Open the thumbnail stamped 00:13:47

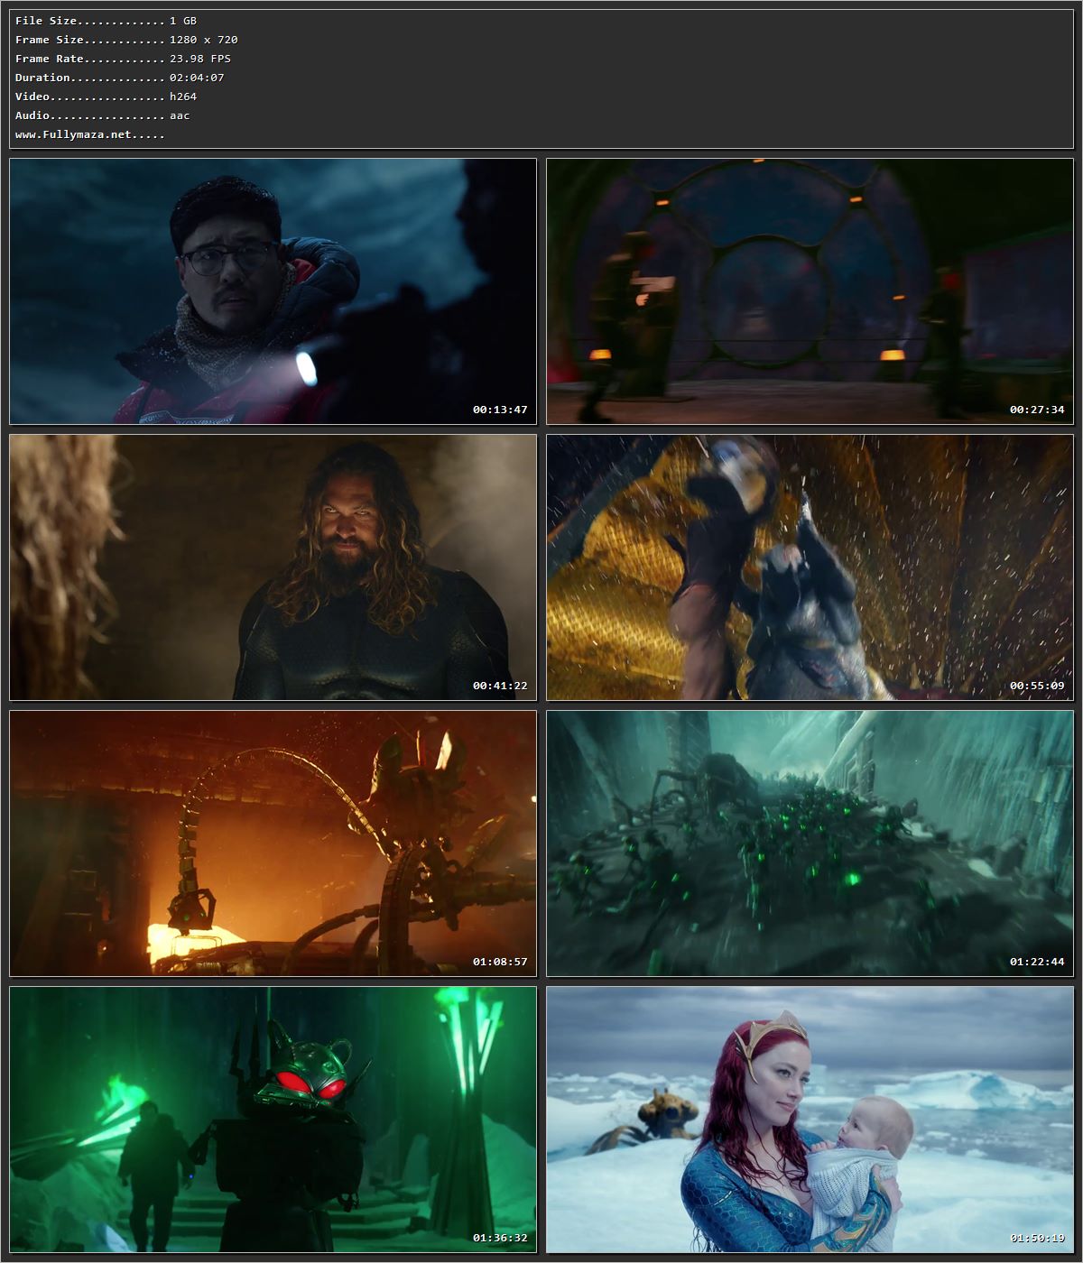click(273, 291)
